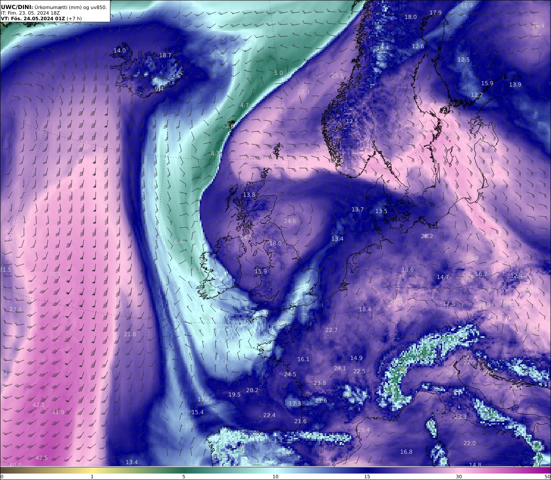
Task: Click the 13.7 value west of Denmark
Action: tap(358, 209)
